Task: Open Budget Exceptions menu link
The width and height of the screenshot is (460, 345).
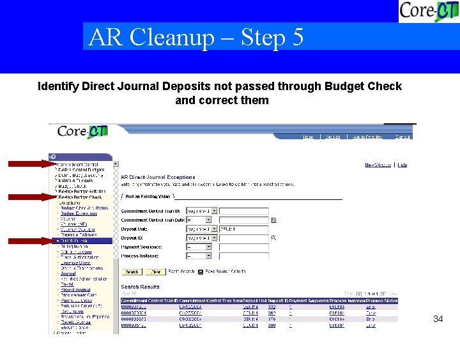Action: pyautogui.click(x=79, y=213)
